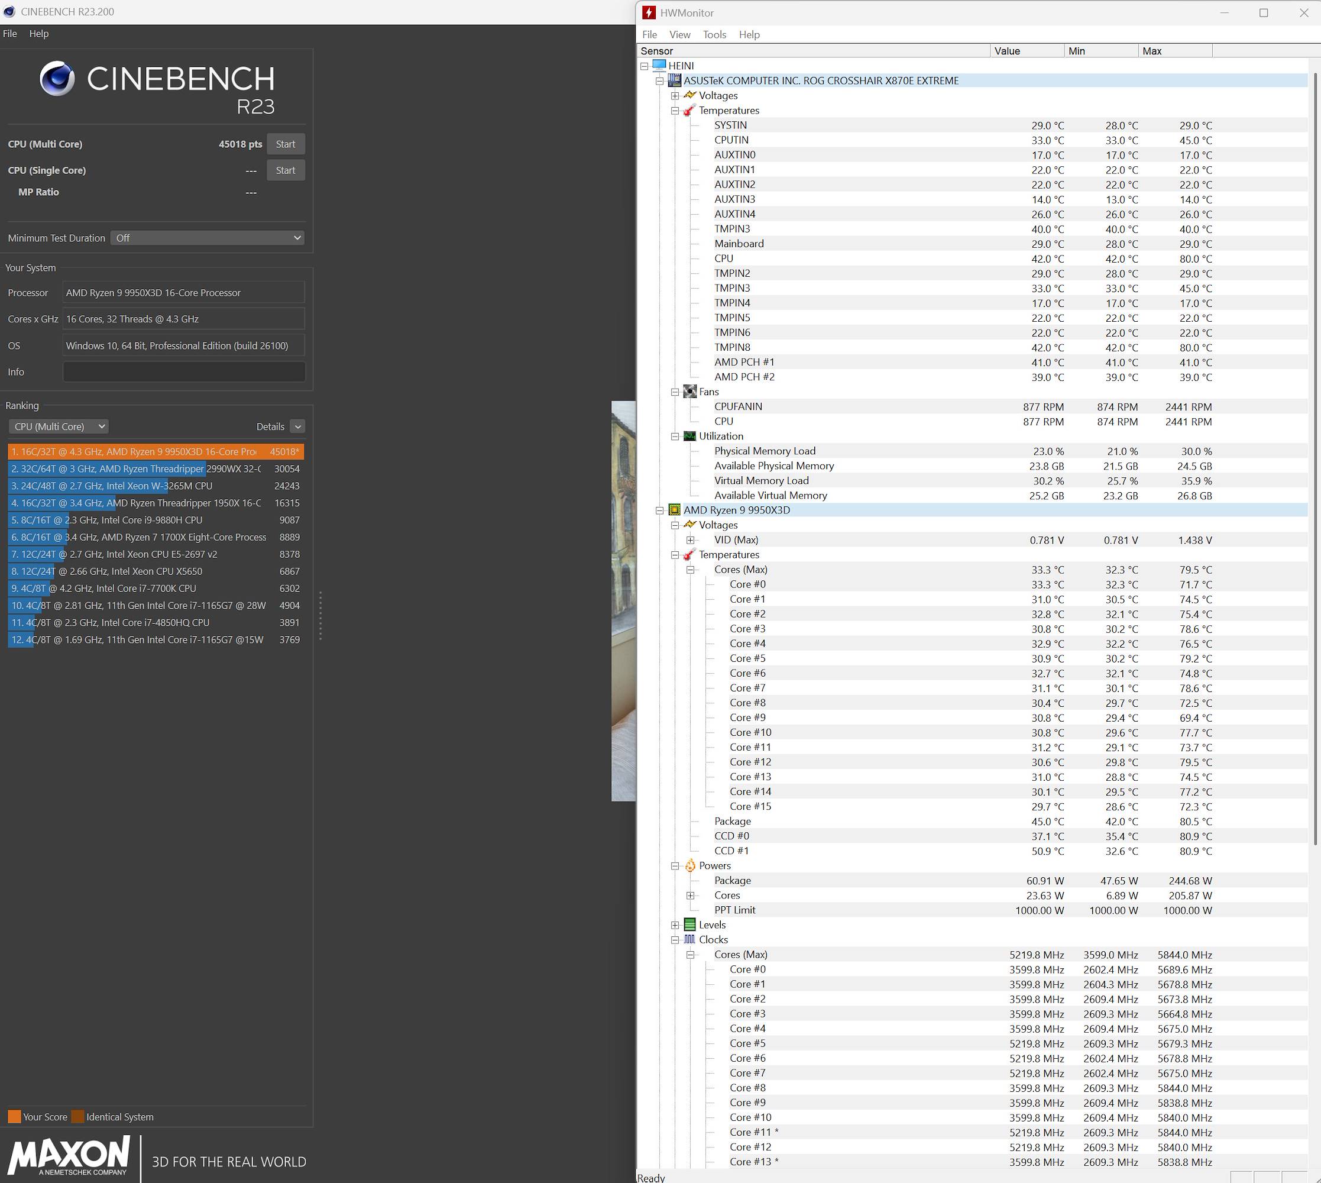Viewport: 1321px width, 1183px height.
Task: Start the CPU (Single Core) test
Action: [285, 170]
